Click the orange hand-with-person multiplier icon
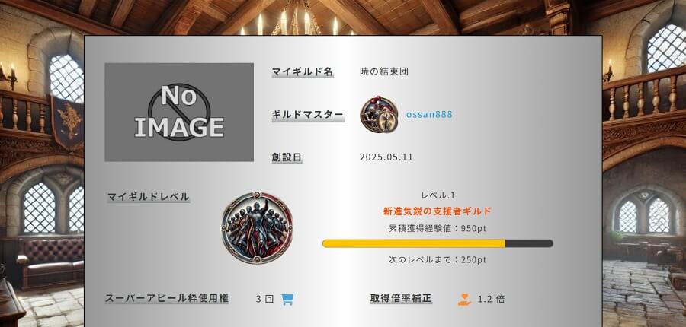Viewport: 686px width, 327px height. click(x=464, y=300)
